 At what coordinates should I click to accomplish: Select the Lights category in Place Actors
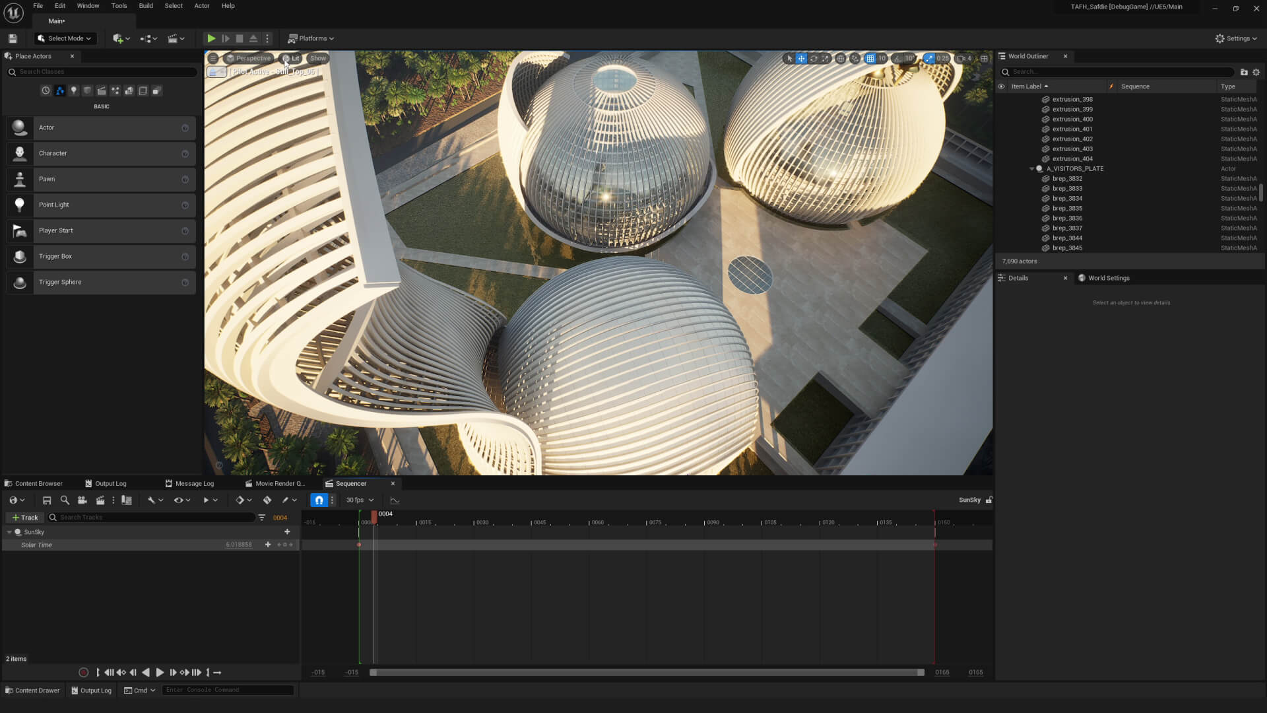(x=73, y=90)
